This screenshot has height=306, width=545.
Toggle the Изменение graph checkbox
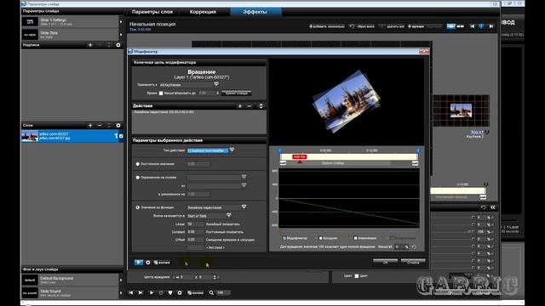[x=355, y=238]
